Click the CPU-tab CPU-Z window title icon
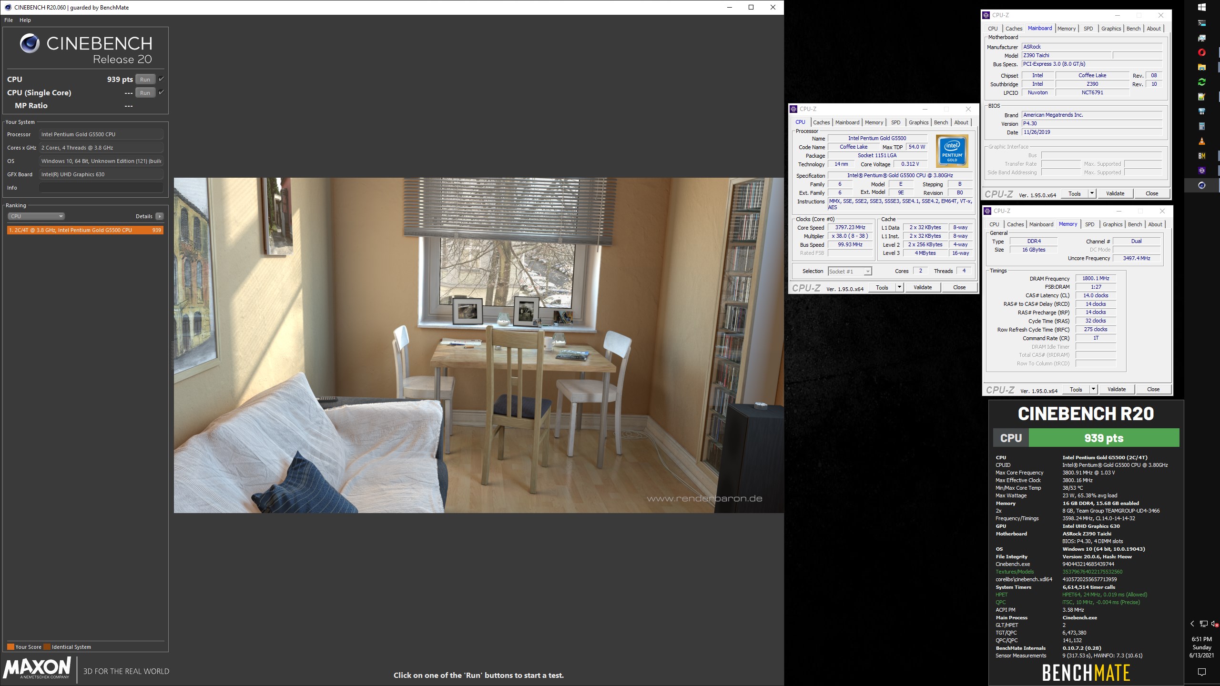This screenshot has height=686, width=1220. click(x=793, y=109)
